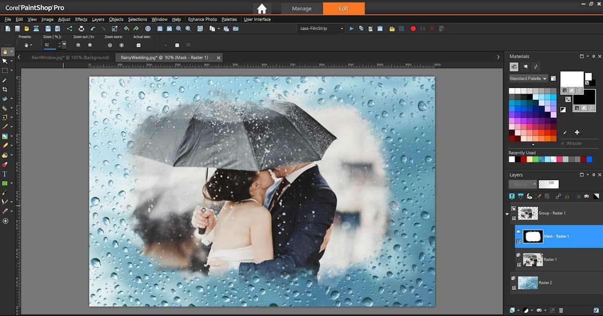The image size is (603, 316).
Task: Click the Enhance Photo button
Action: [x=203, y=19]
